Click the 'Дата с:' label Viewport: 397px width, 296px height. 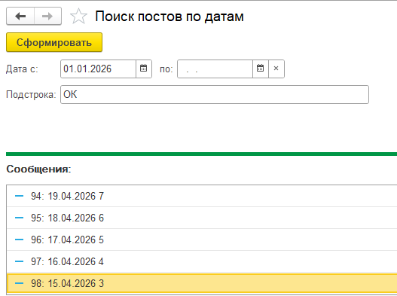(22, 69)
